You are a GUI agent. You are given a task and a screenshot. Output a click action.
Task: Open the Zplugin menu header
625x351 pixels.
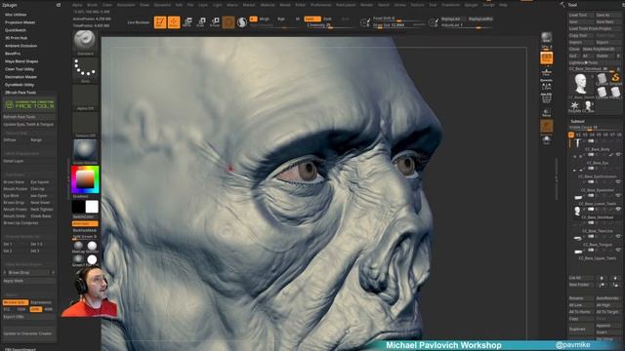pos(10,5)
